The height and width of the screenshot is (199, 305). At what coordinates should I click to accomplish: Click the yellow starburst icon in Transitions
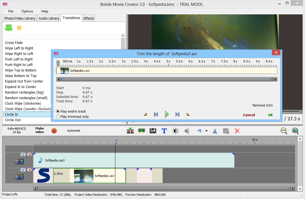[19, 28]
